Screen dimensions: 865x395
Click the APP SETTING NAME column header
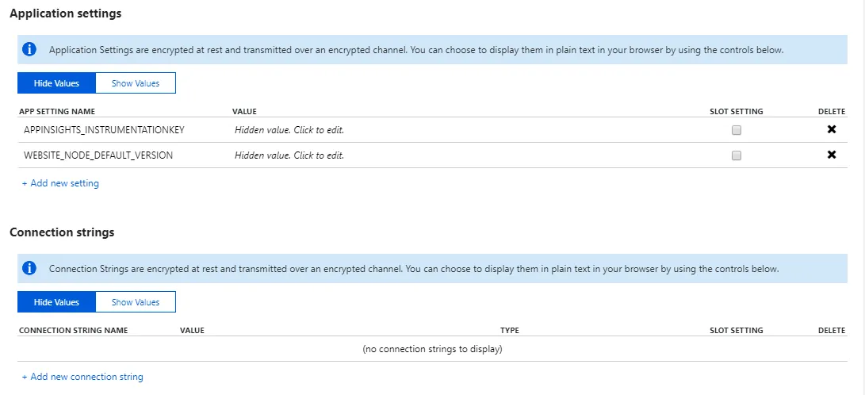pyautogui.click(x=57, y=112)
